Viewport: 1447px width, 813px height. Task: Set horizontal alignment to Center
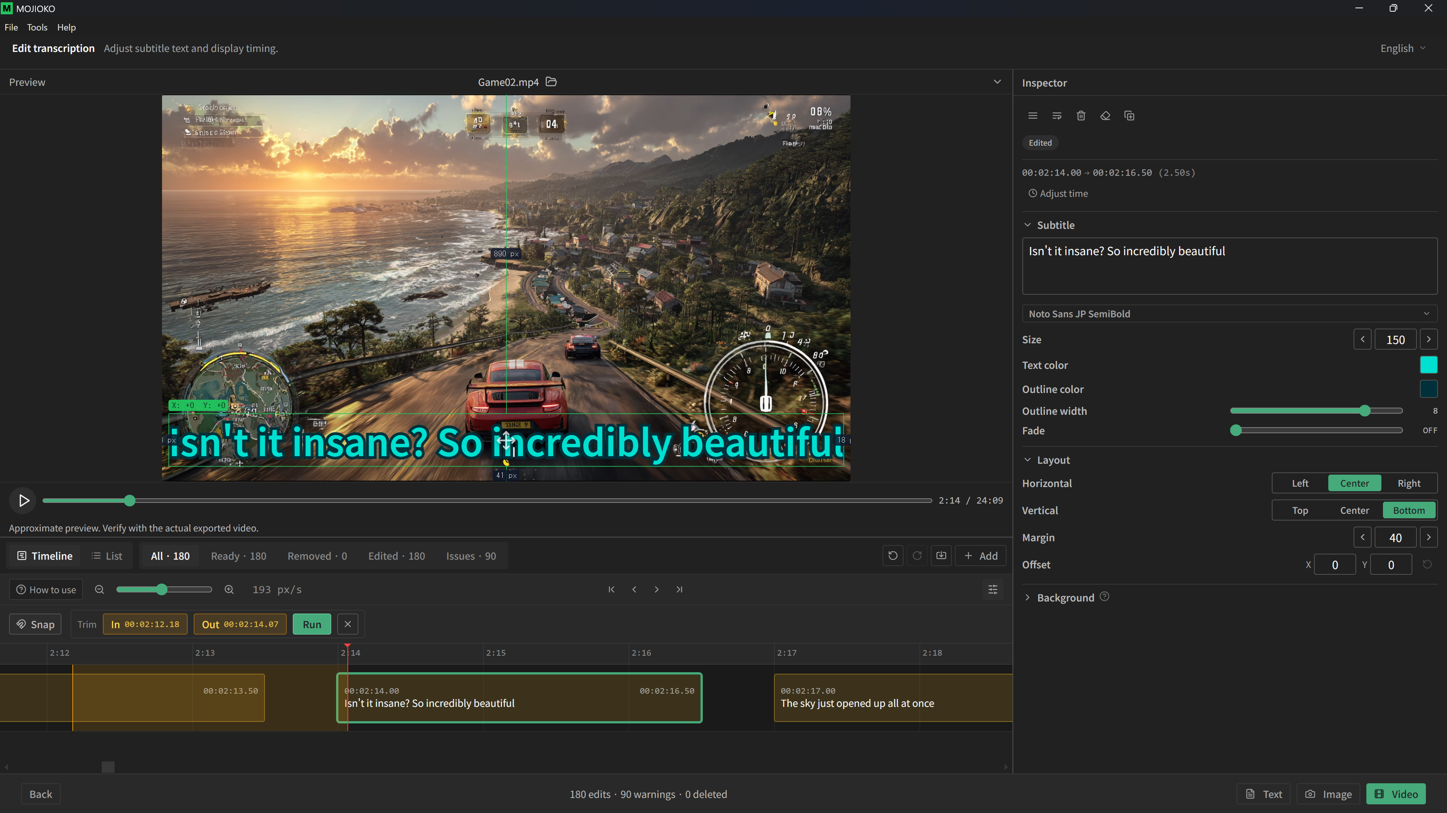[1354, 483]
